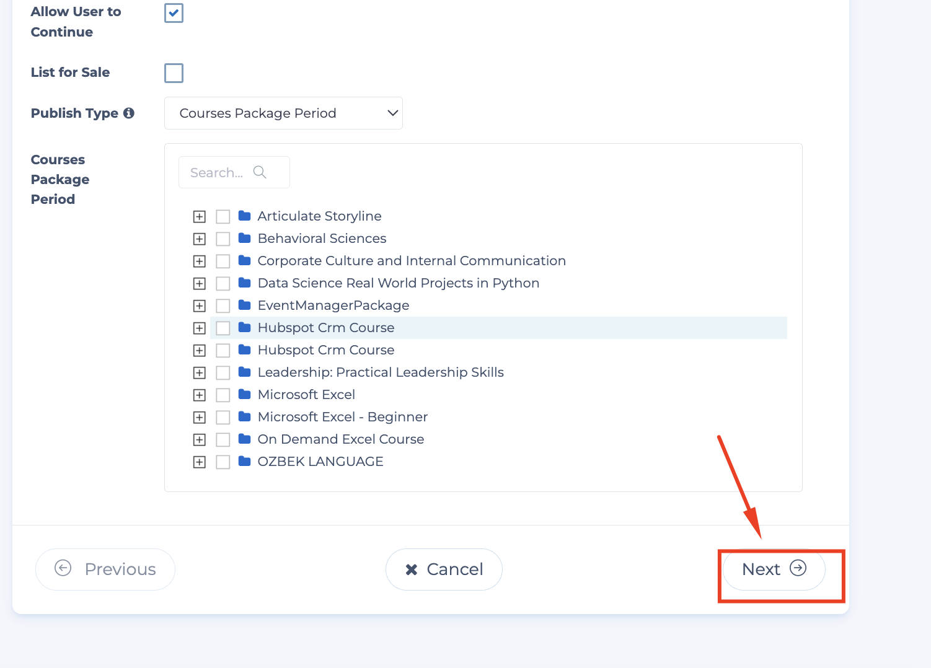Expand the Leadership: Practical Leadership Skills node
Viewport: 931px width, 668px height.
click(199, 373)
